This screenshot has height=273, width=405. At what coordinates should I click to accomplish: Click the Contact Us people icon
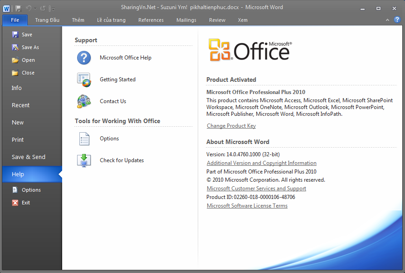pos(84,101)
